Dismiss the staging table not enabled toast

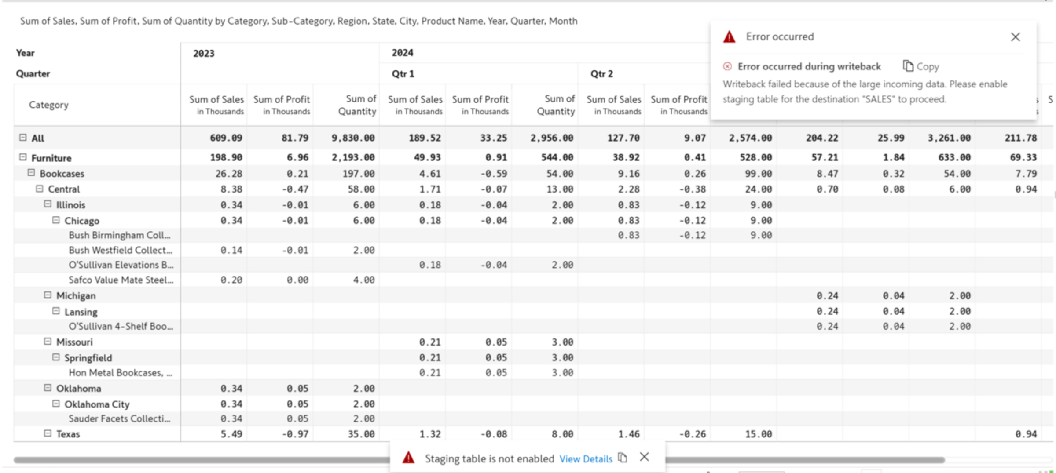tap(645, 457)
